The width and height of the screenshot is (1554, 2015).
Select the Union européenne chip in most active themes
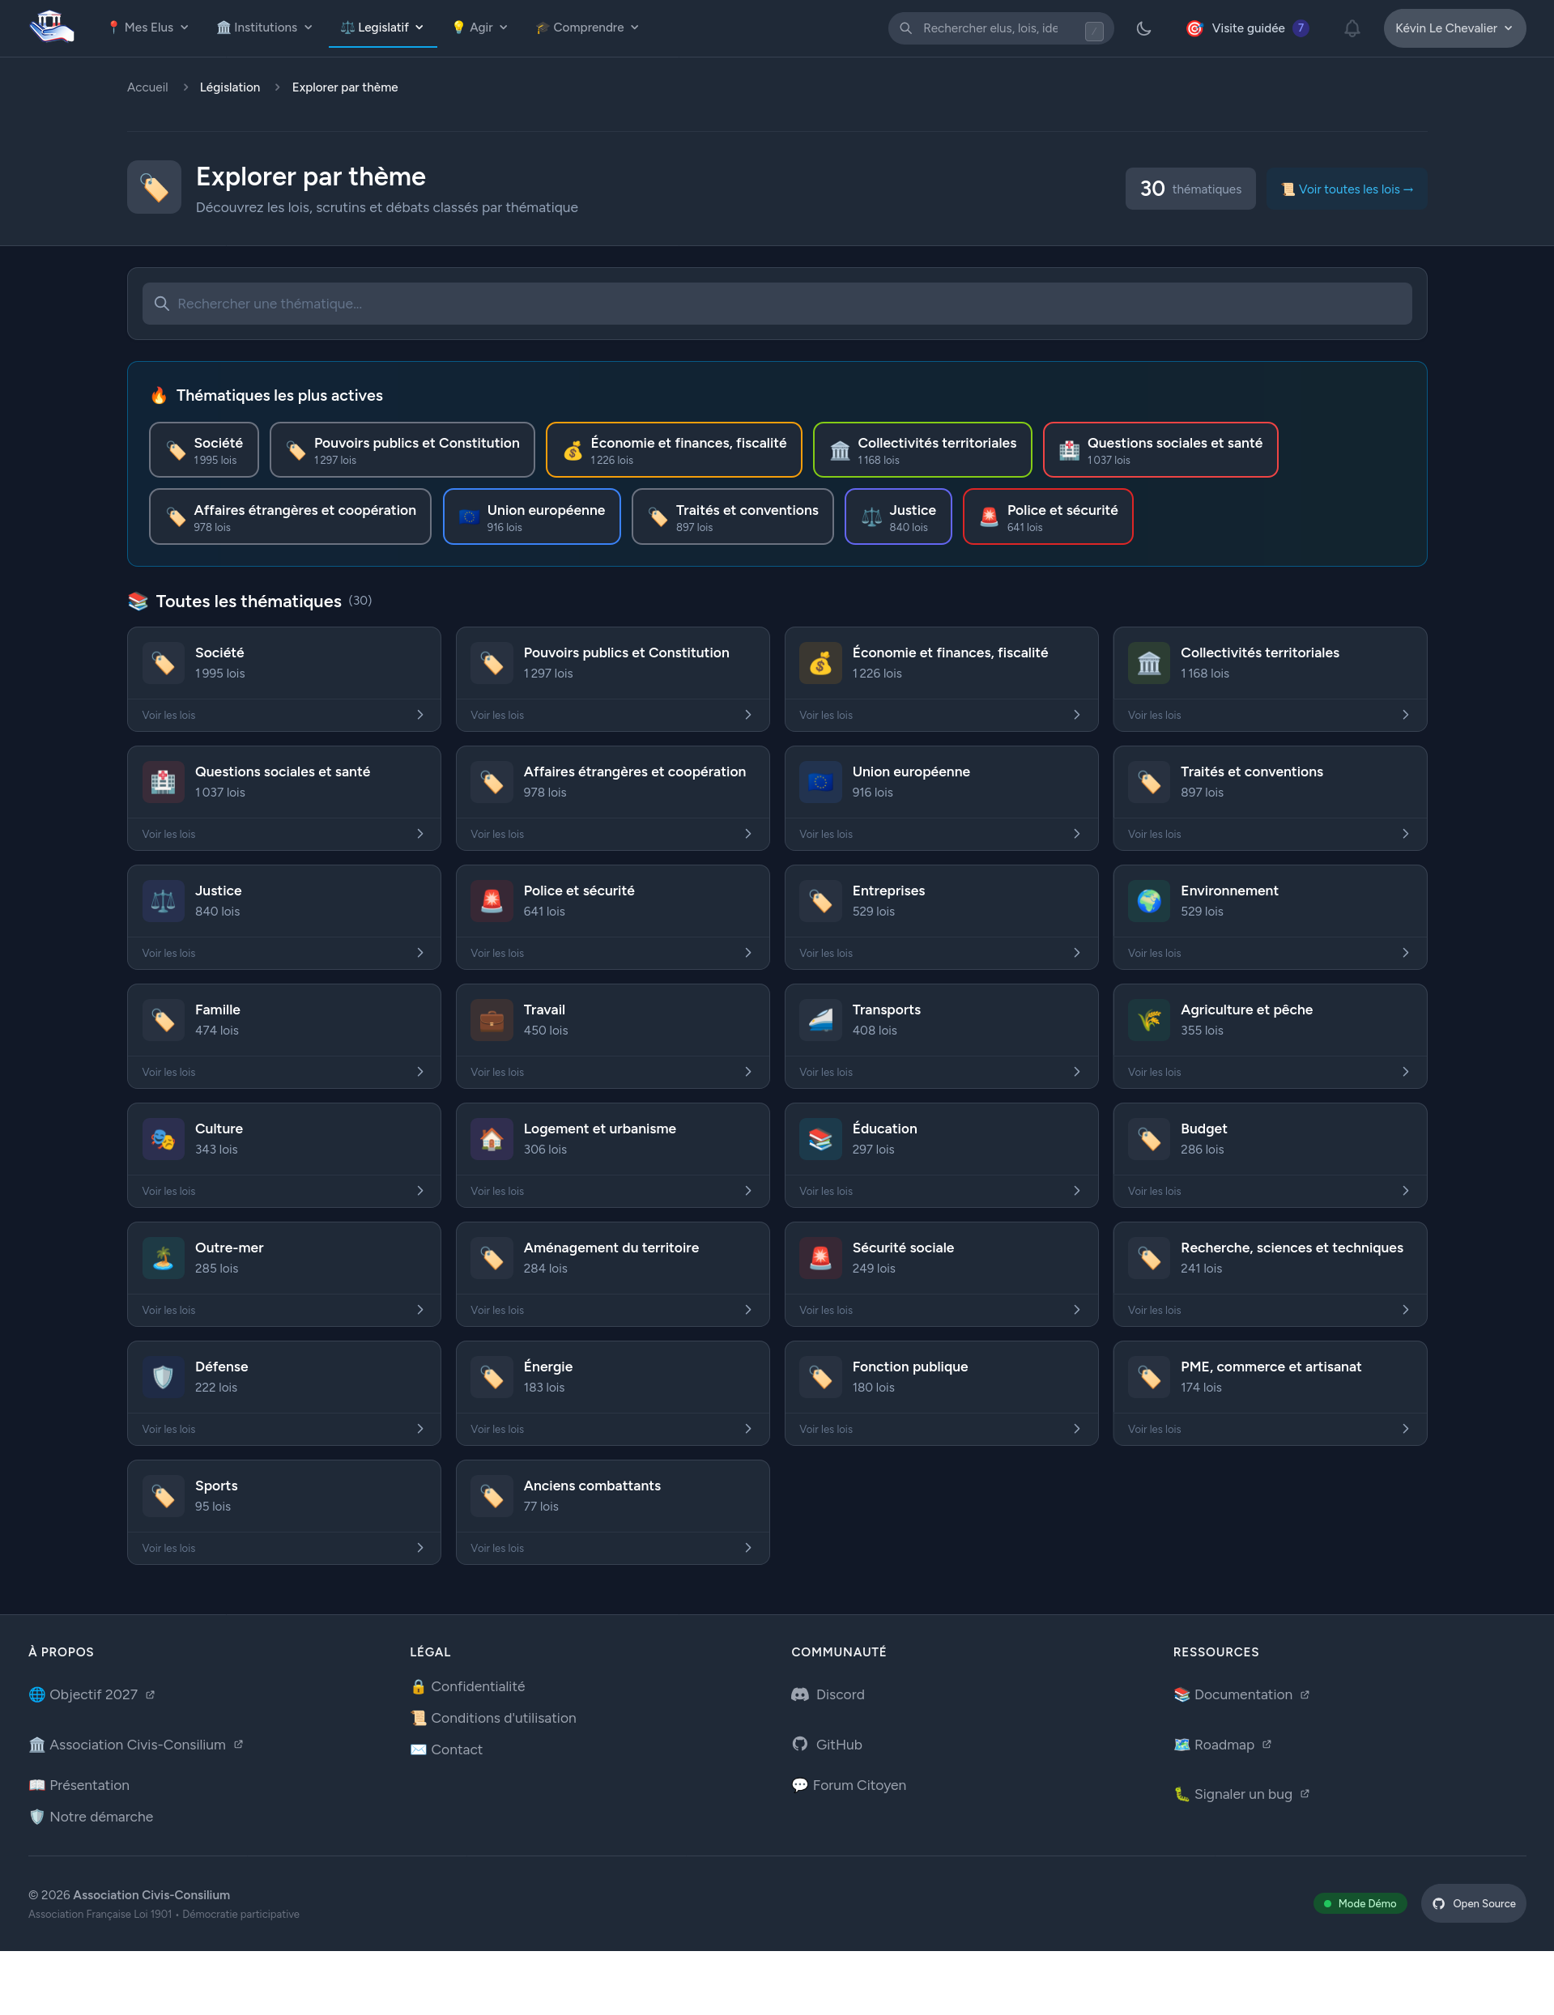coord(531,517)
